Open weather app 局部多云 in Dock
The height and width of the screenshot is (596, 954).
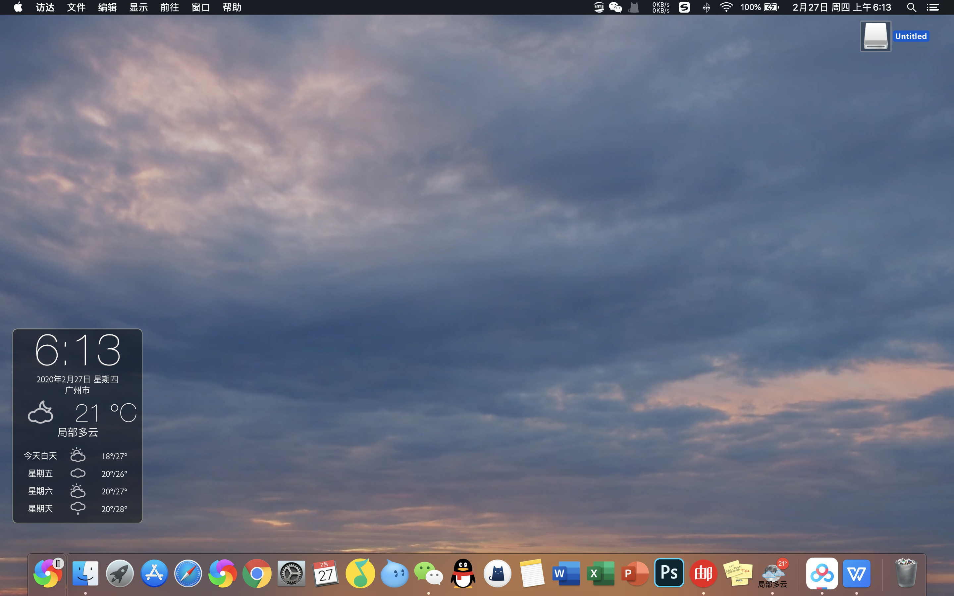(772, 573)
